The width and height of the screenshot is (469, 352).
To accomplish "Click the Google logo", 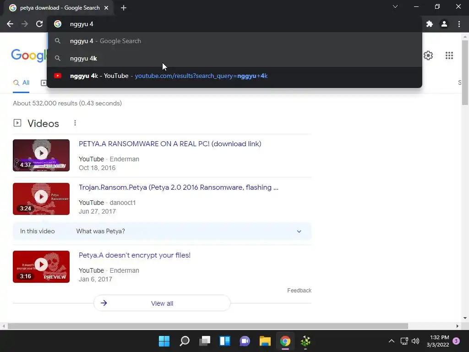I will (x=29, y=55).
